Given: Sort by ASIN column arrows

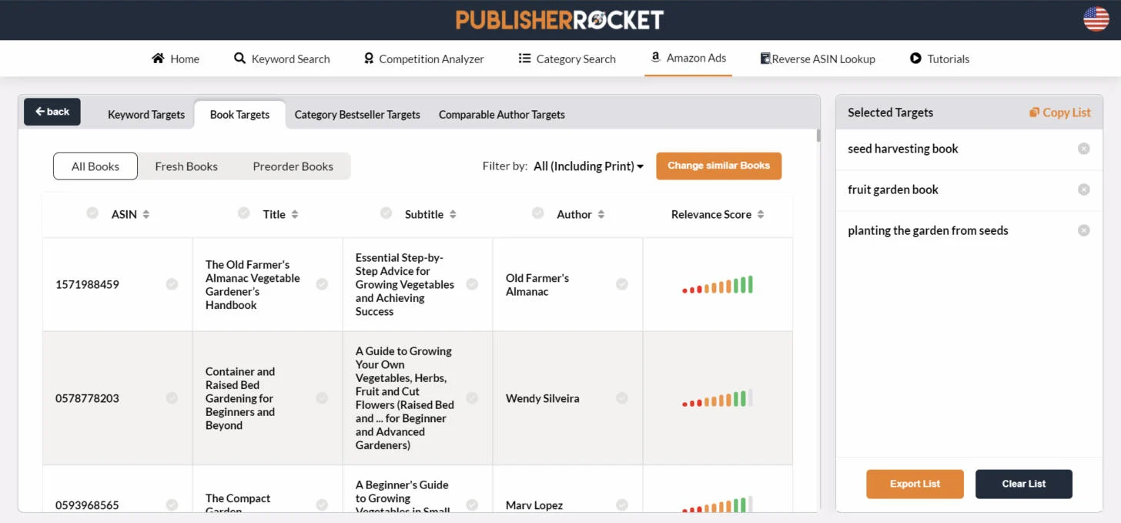Looking at the screenshot, I should pyautogui.click(x=146, y=215).
